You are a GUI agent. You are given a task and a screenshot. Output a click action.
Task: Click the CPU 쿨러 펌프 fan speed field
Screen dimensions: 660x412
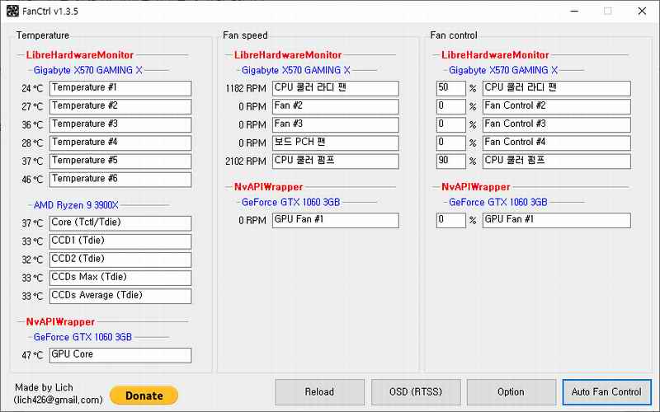335,161
